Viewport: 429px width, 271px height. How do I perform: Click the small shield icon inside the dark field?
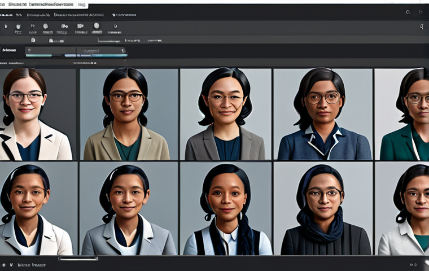point(29,50)
